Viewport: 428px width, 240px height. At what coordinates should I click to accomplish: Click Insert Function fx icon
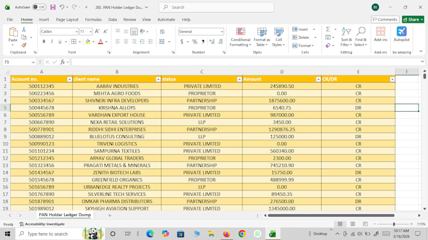[62, 62]
